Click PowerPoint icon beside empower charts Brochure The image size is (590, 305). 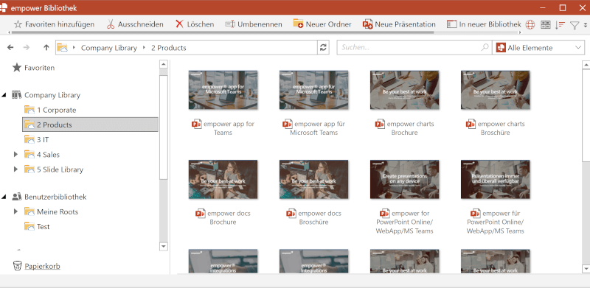pyautogui.click(x=380, y=124)
